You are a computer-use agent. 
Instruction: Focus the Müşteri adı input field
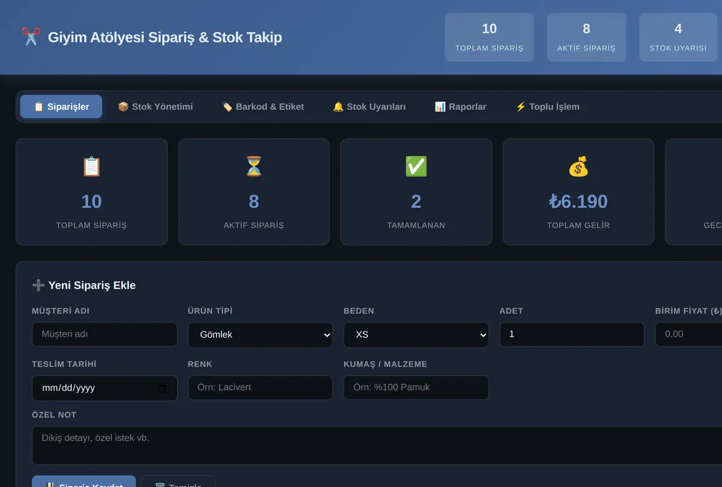[105, 334]
